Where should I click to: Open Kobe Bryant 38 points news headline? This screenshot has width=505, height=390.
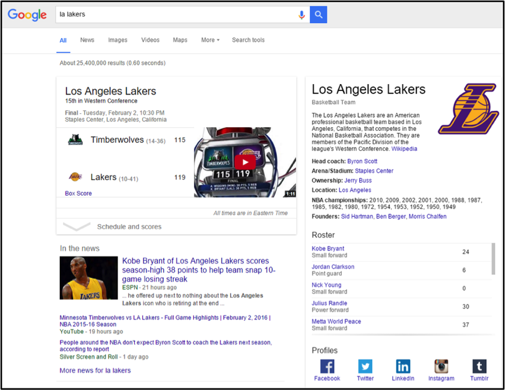click(x=199, y=270)
